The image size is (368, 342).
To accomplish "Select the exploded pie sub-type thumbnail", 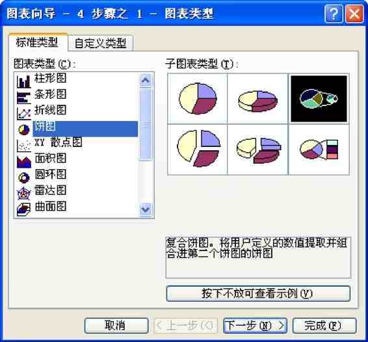I will tap(198, 150).
